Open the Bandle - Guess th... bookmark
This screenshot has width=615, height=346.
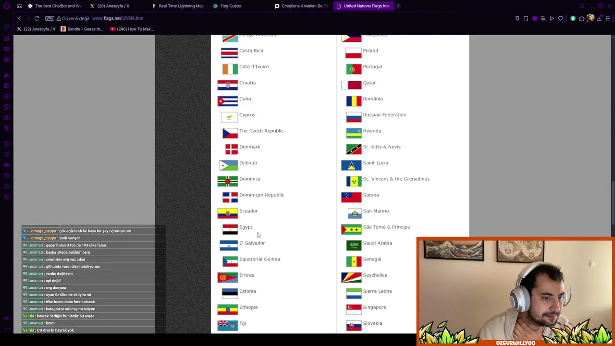tap(82, 29)
